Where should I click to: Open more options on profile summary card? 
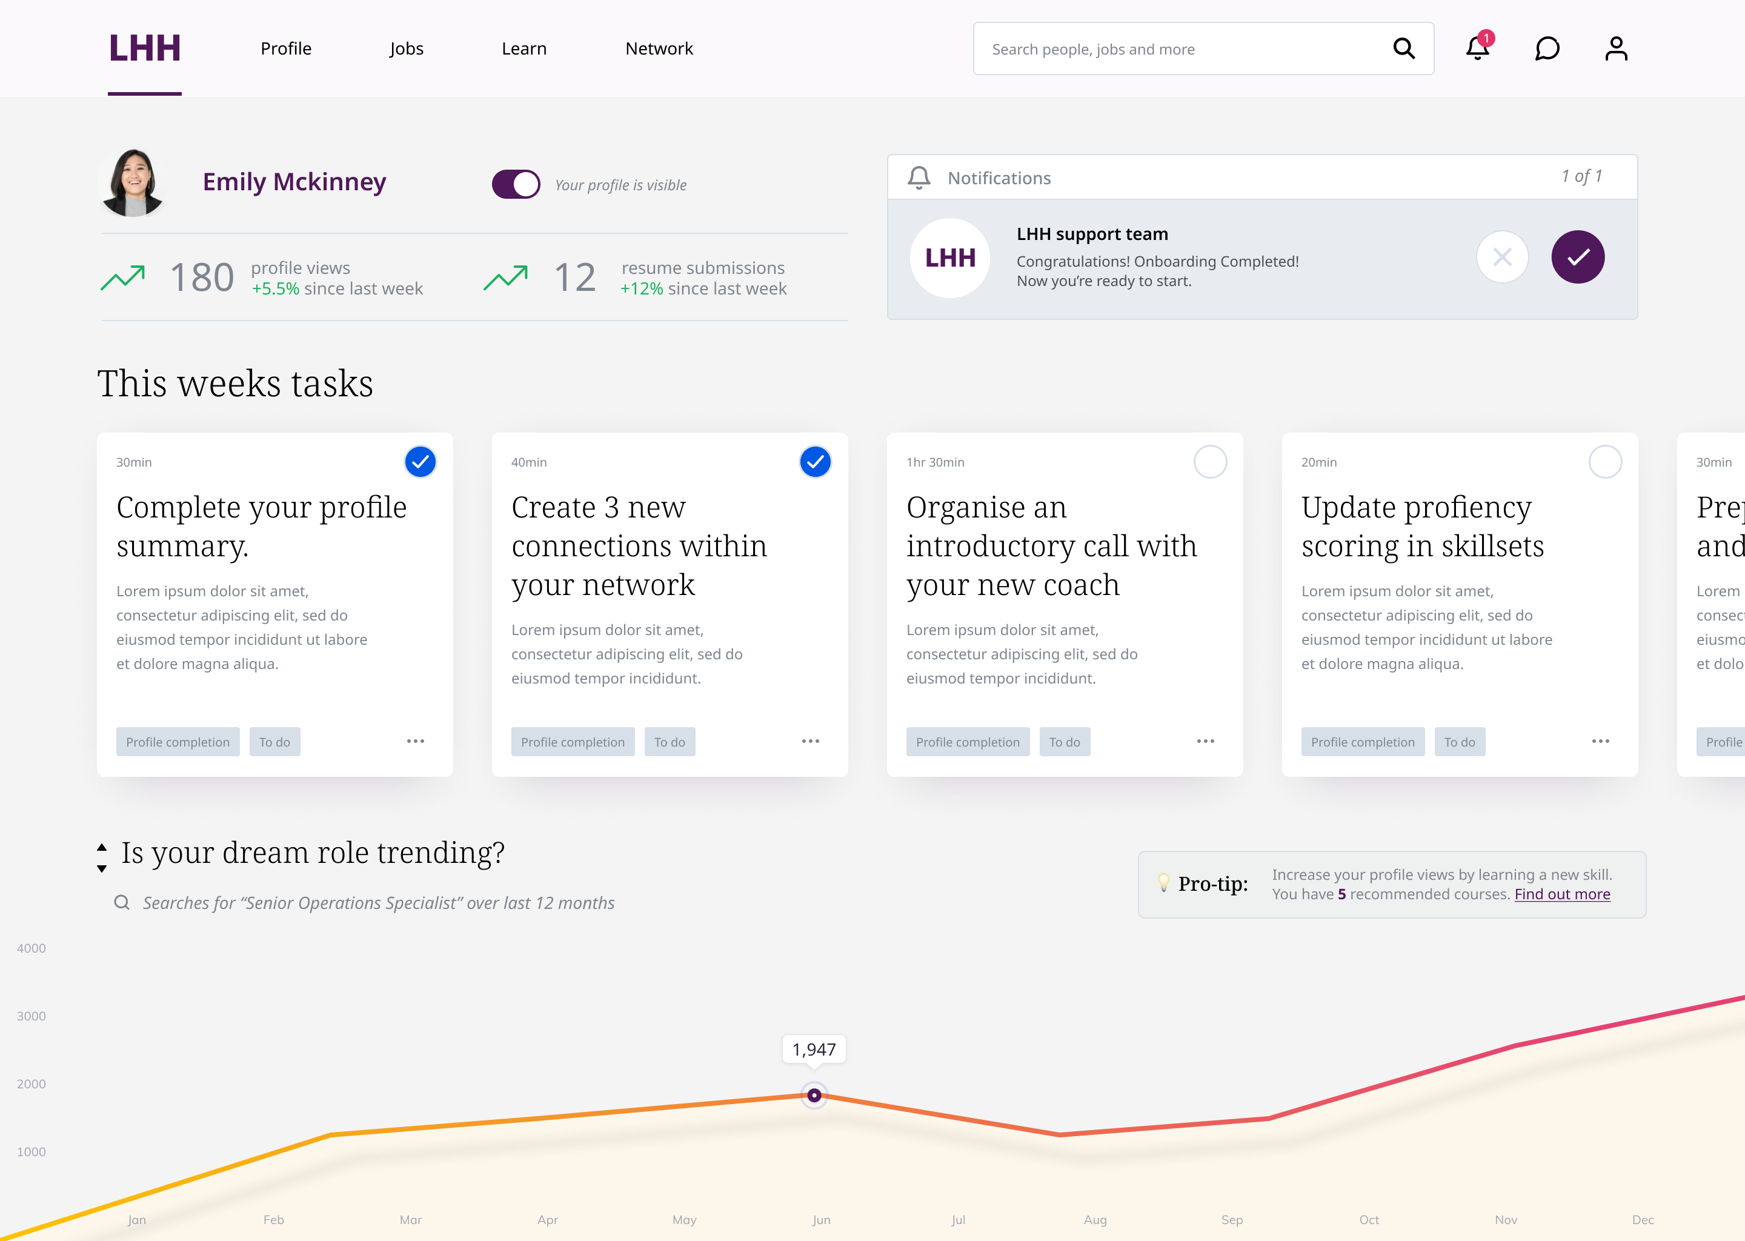[416, 741]
